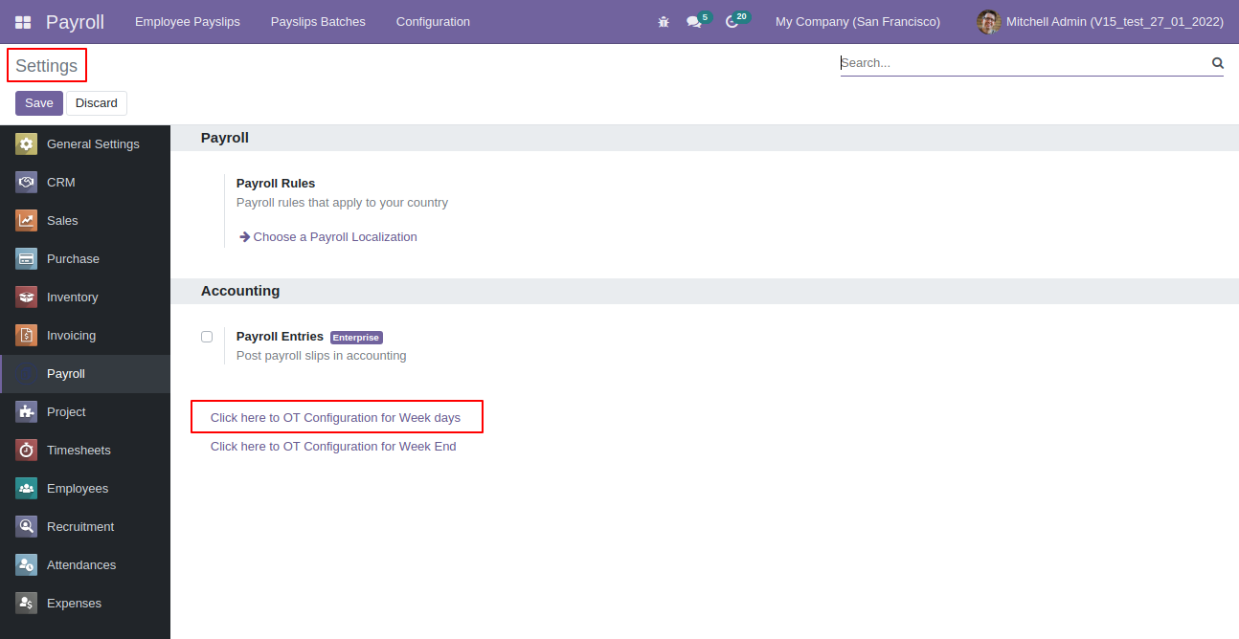Click the search magnifier icon
The width and height of the screenshot is (1239, 639).
1218,63
